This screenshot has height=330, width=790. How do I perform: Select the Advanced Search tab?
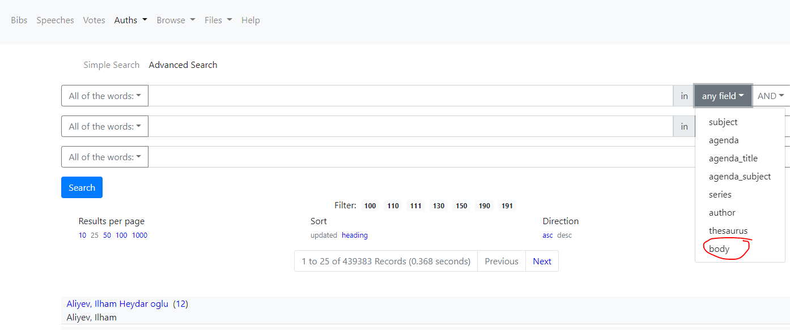pos(182,65)
